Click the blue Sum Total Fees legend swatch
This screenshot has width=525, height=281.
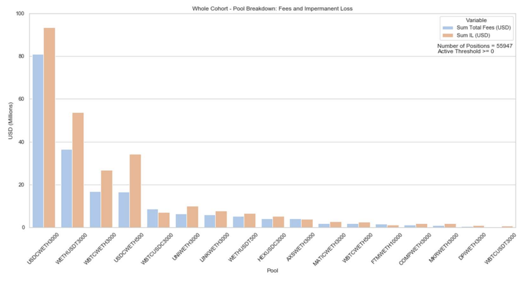coord(447,27)
